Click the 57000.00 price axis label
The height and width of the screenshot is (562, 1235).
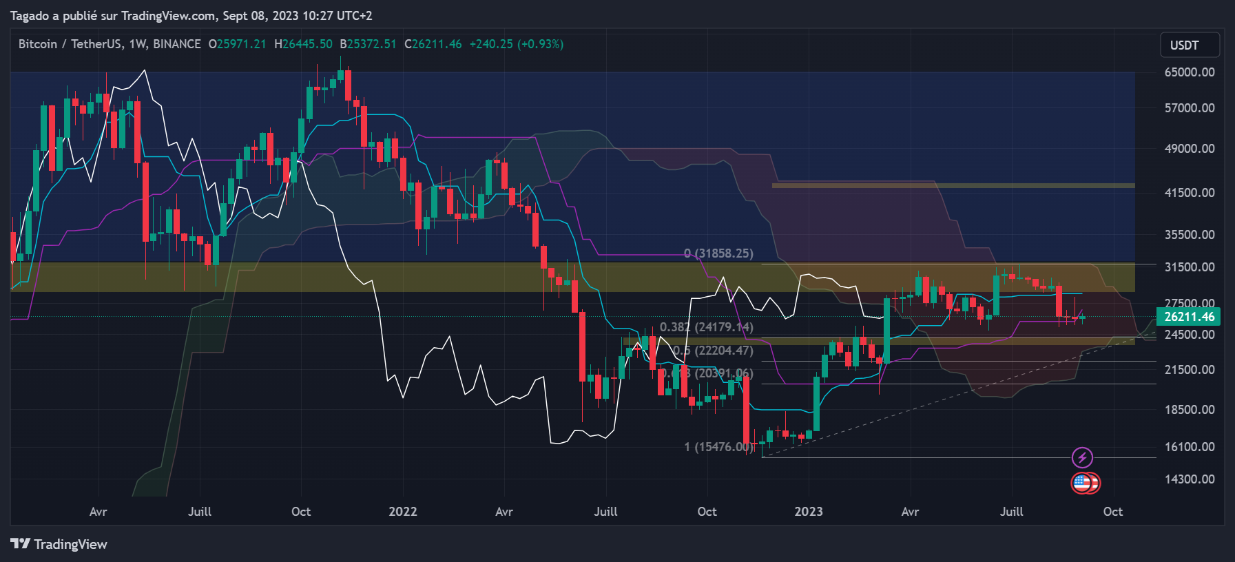(1190, 108)
